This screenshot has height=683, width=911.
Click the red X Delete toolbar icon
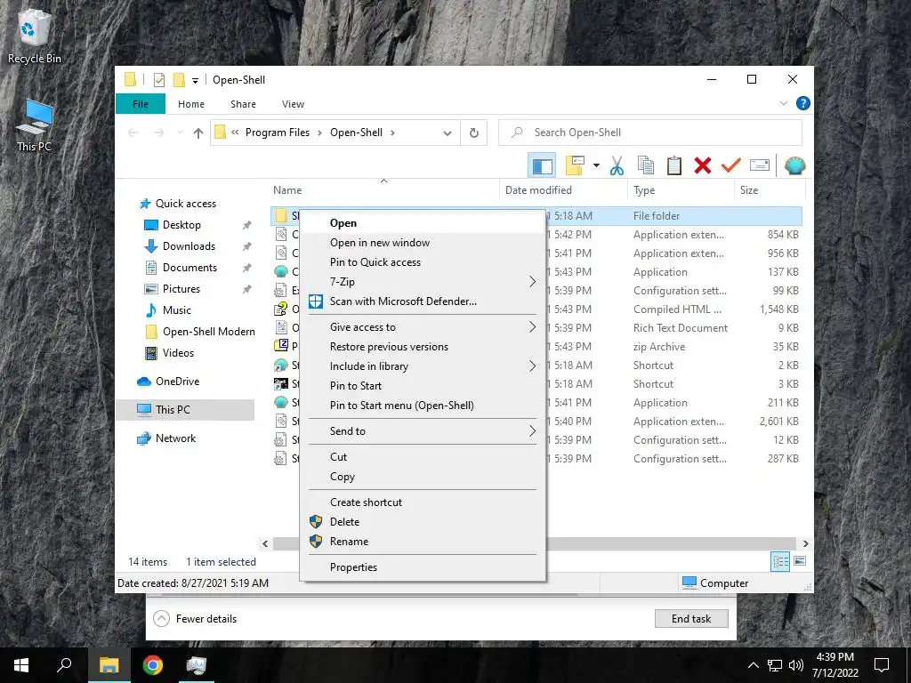click(703, 165)
